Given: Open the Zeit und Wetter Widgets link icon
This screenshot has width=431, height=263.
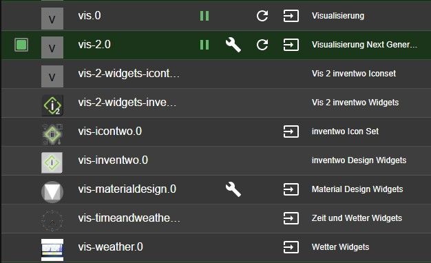Looking at the screenshot, I should pos(291,218).
